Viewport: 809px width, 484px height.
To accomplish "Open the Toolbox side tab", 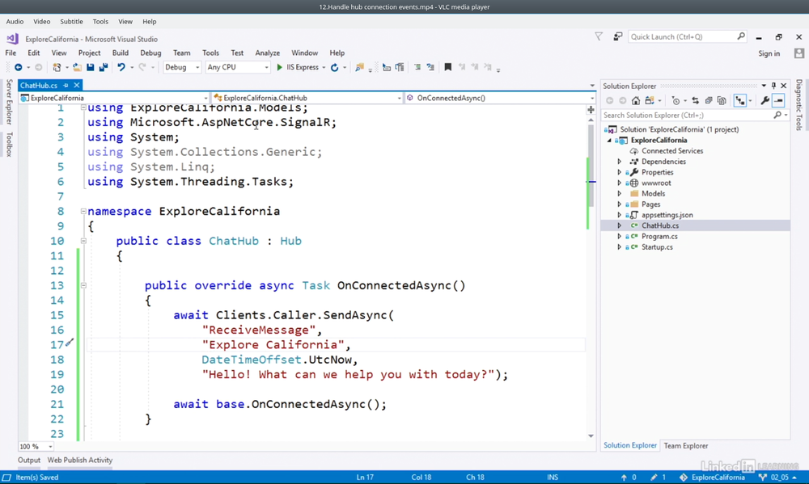I will click(x=9, y=145).
